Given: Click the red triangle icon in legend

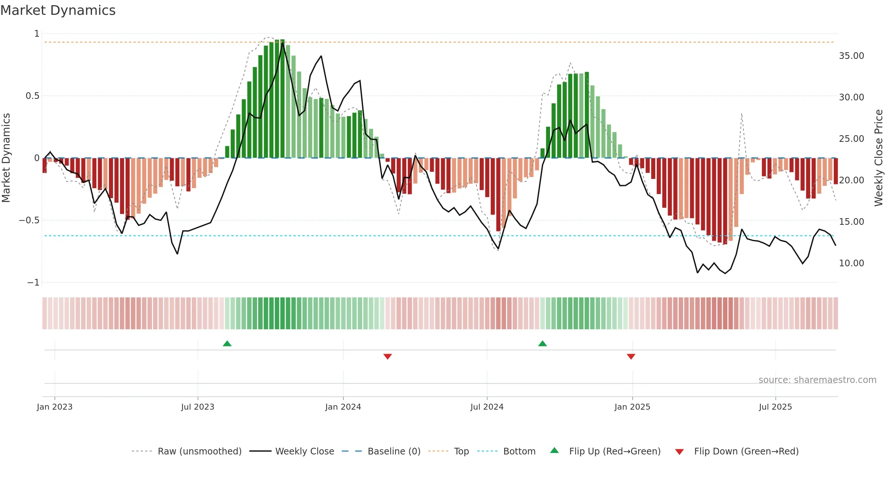Looking at the screenshot, I should click(x=679, y=452).
